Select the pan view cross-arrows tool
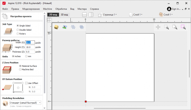The image size is (191, 110). coord(158,27)
